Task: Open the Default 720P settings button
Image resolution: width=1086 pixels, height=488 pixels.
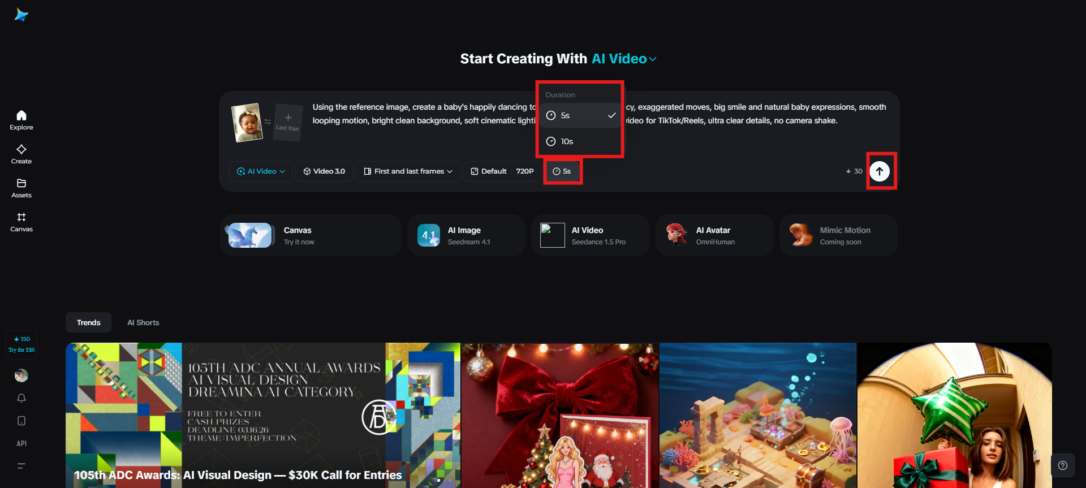Action: (502, 171)
